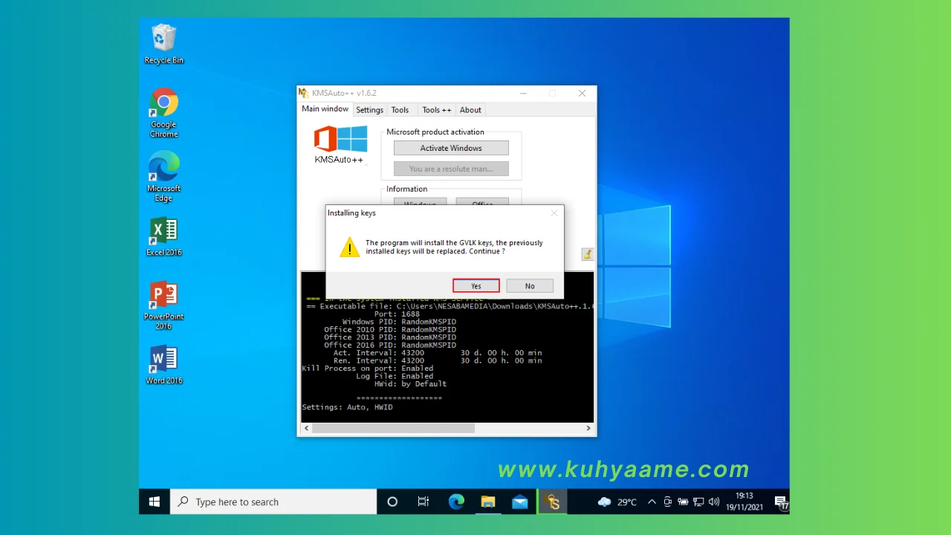
Task: Click the 'Office 2010 PID' console line
Action: pos(390,330)
